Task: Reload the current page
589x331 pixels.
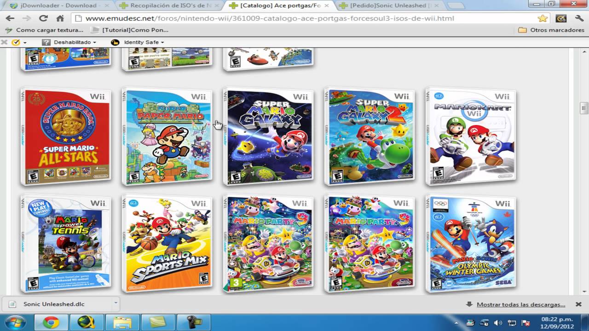Action: [x=43, y=18]
